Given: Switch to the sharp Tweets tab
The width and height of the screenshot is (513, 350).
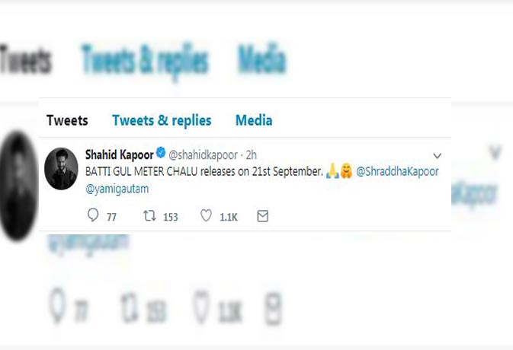Looking at the screenshot, I should click(x=67, y=120).
